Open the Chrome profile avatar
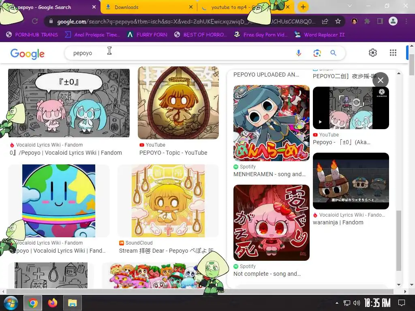The width and height of the screenshot is (415, 311). [393, 21]
